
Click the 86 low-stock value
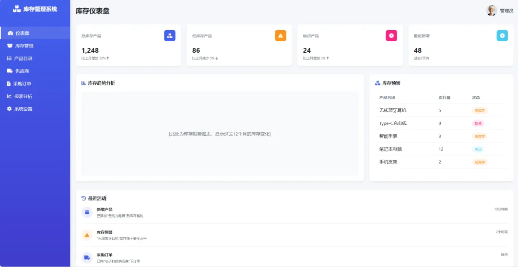tap(196, 50)
